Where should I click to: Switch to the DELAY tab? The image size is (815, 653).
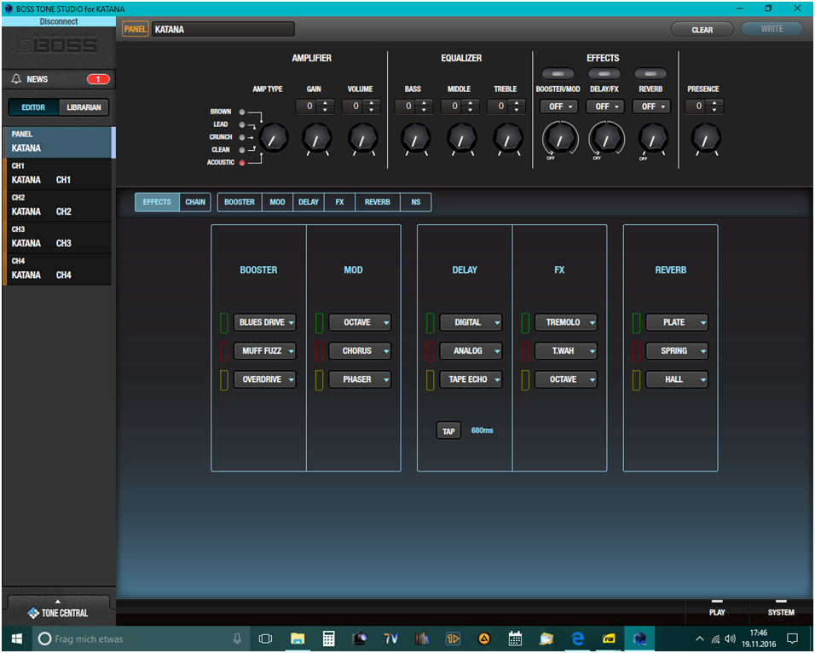tap(309, 202)
